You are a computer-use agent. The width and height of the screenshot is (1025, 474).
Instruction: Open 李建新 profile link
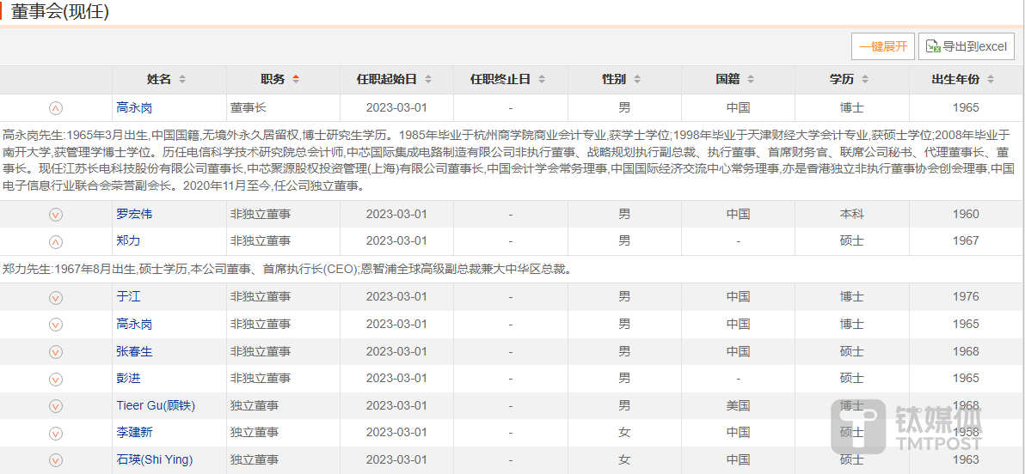pyautogui.click(x=134, y=432)
